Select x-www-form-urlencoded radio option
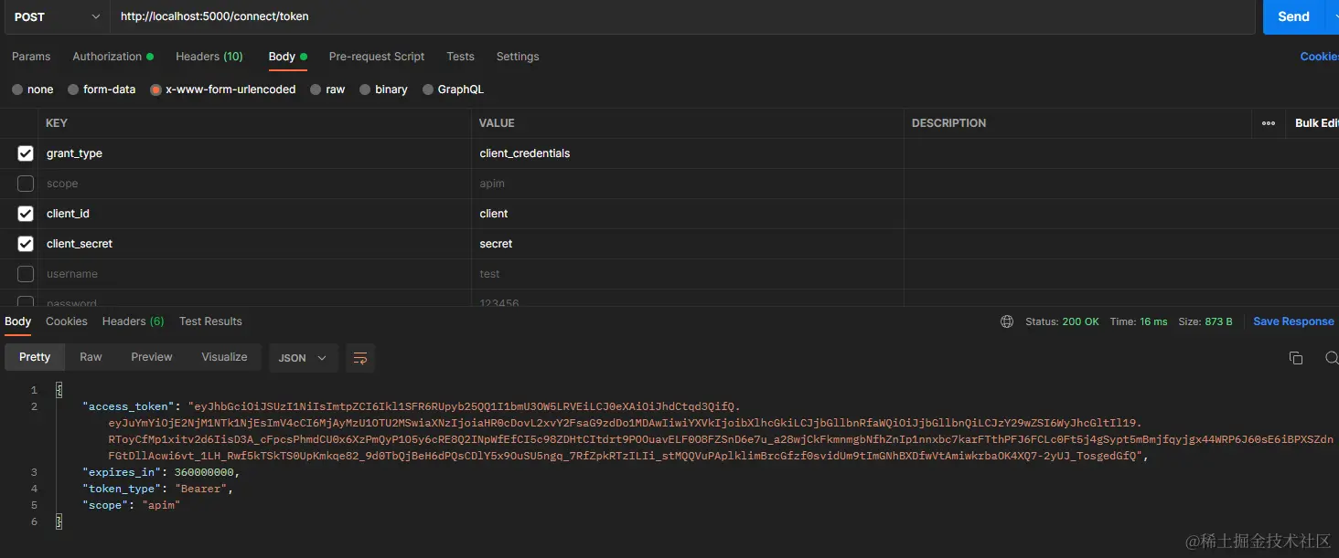Image resolution: width=1339 pixels, height=558 pixels. [x=155, y=89]
